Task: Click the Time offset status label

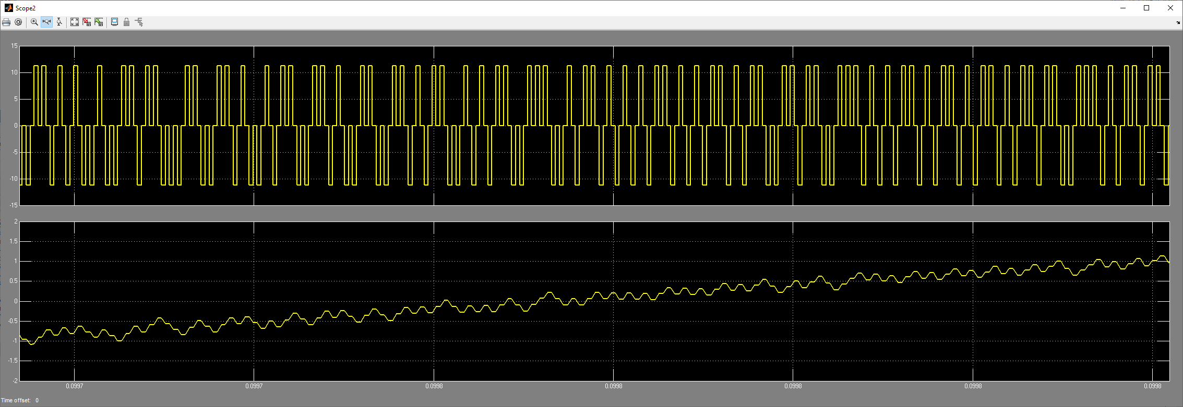Action: click(16, 400)
